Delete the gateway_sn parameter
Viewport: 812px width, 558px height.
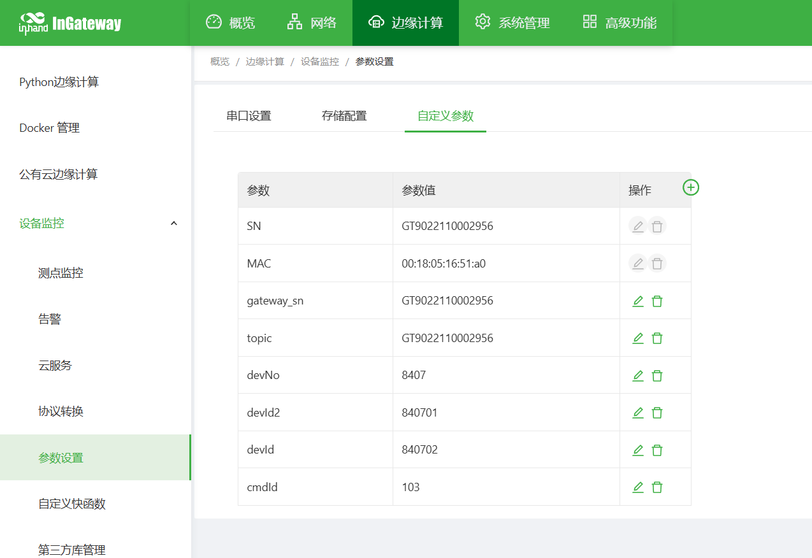(x=657, y=301)
